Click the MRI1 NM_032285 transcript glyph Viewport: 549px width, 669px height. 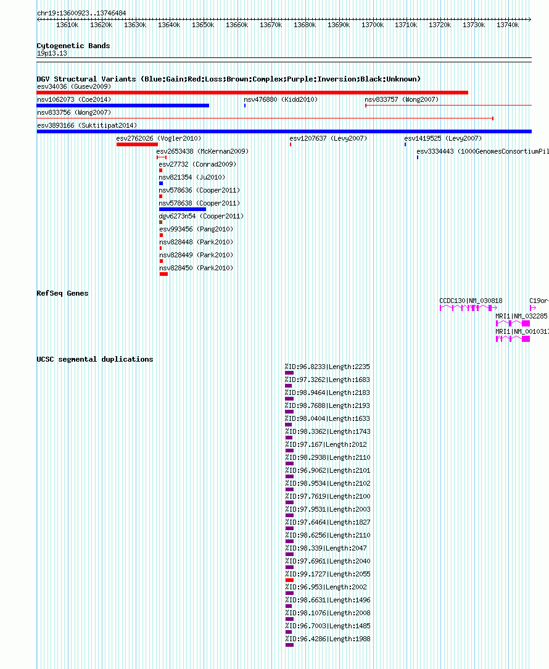[513, 323]
